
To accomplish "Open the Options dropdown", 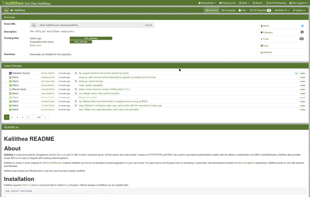I will click(x=299, y=10).
